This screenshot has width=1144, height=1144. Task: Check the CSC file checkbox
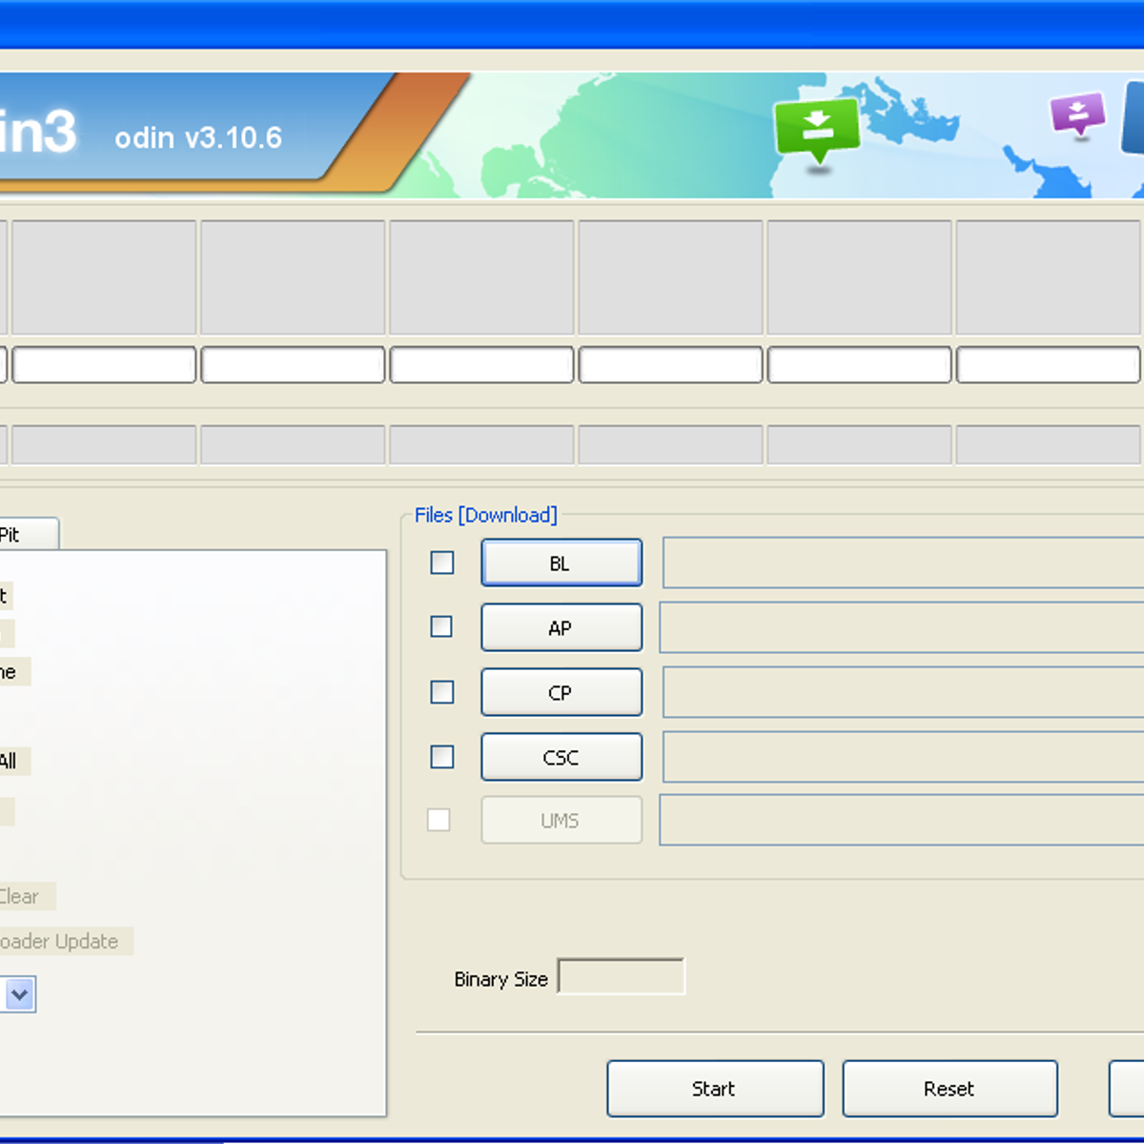click(442, 756)
